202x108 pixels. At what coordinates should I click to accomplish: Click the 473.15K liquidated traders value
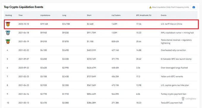(x=115, y=85)
